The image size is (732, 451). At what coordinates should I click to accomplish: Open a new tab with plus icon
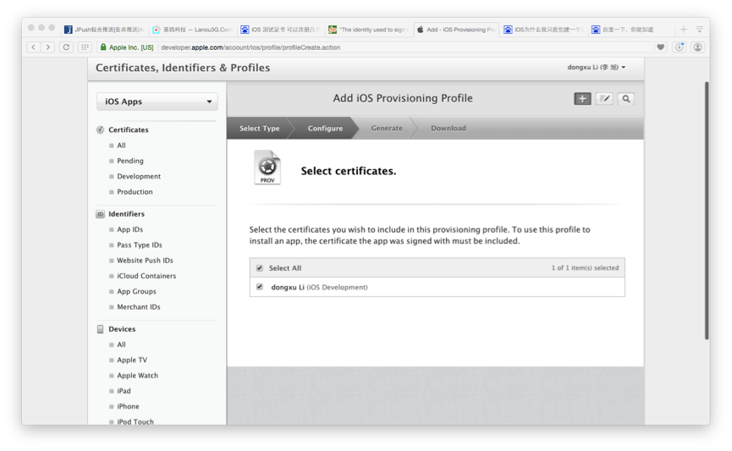684,30
